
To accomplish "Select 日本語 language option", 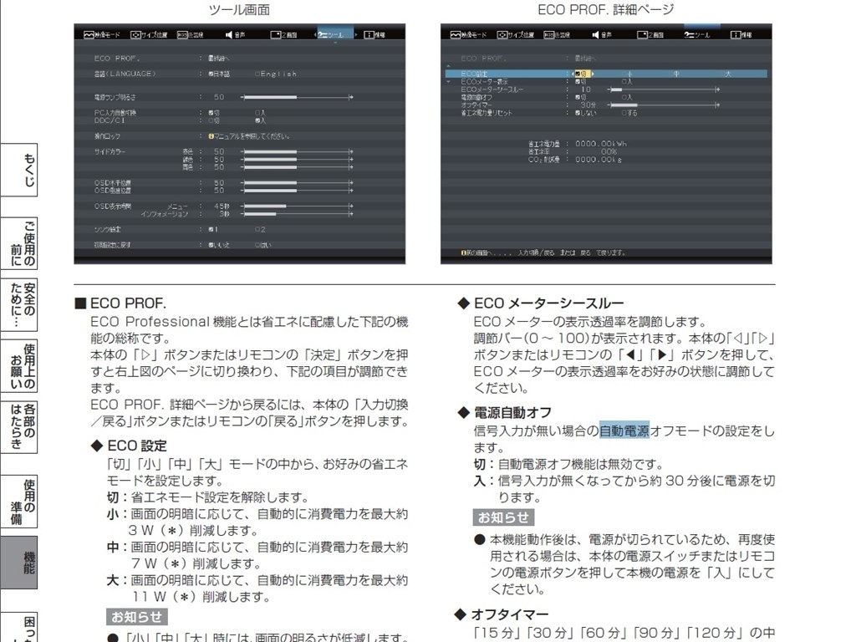I will click(x=219, y=74).
